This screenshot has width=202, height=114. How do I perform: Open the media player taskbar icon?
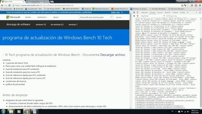point(19,111)
